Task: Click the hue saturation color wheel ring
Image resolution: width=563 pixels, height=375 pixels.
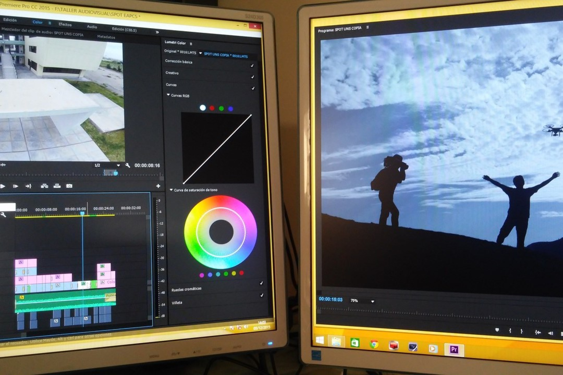Action: coord(221,232)
